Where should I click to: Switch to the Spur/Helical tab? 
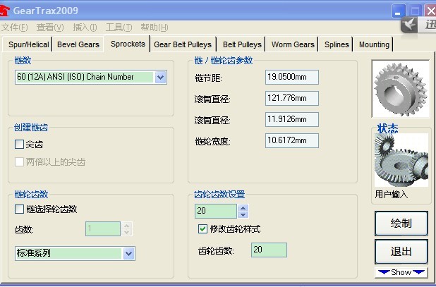pyautogui.click(x=28, y=44)
